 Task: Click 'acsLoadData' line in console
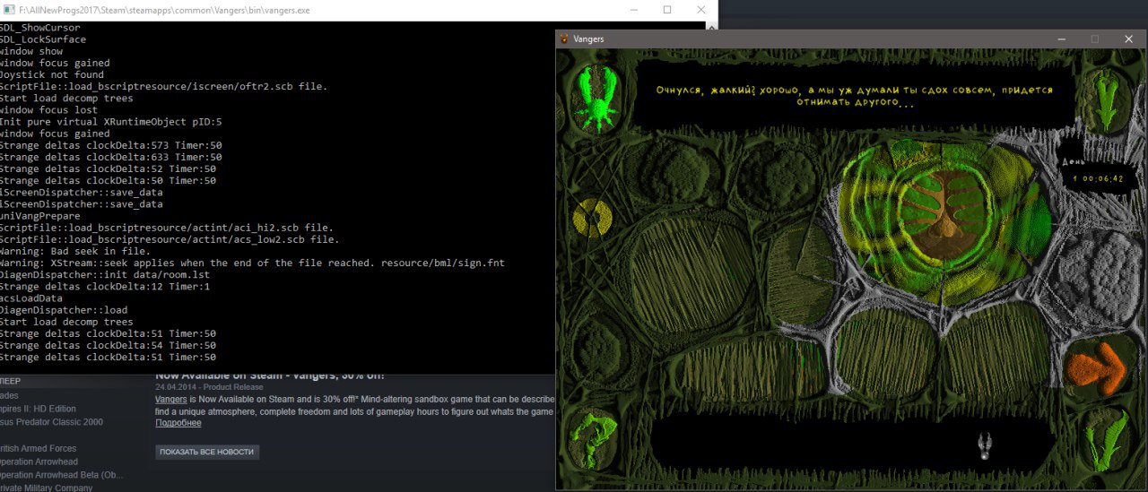pyautogui.click(x=30, y=298)
